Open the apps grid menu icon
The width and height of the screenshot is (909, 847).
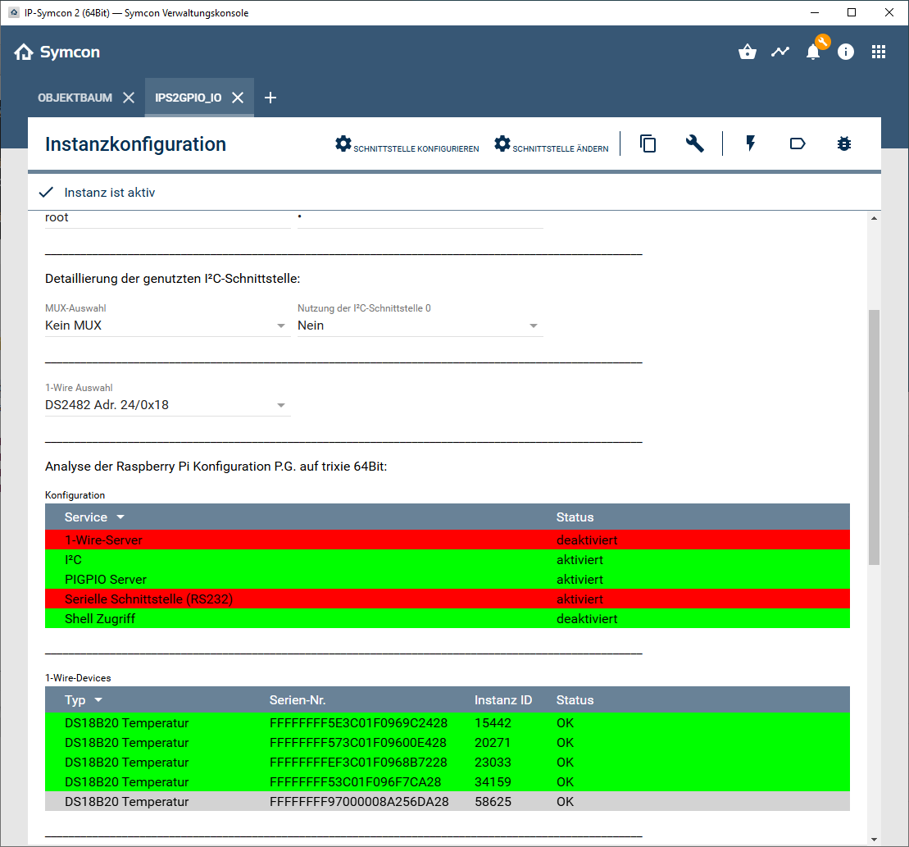click(x=879, y=52)
